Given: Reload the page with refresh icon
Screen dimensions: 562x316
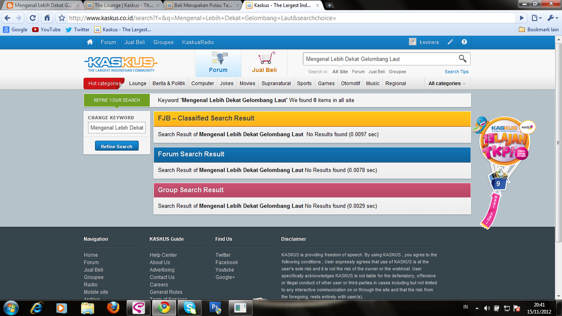Looking at the screenshot, I should click(x=32, y=18).
